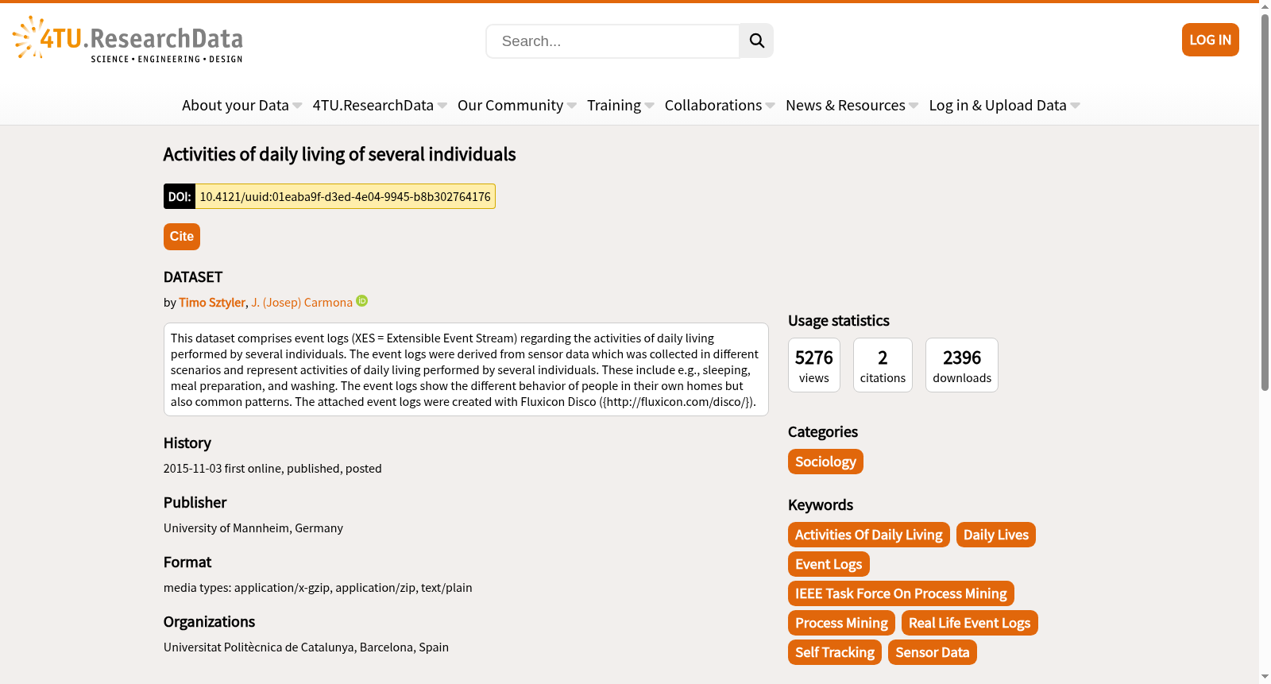
Task: Select the Real Life Event Logs keyword
Action: coord(969,623)
